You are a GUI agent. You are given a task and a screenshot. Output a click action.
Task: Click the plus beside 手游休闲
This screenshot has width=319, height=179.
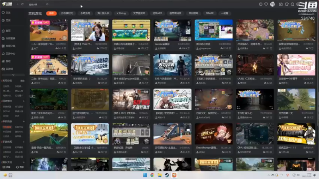tap(24, 142)
